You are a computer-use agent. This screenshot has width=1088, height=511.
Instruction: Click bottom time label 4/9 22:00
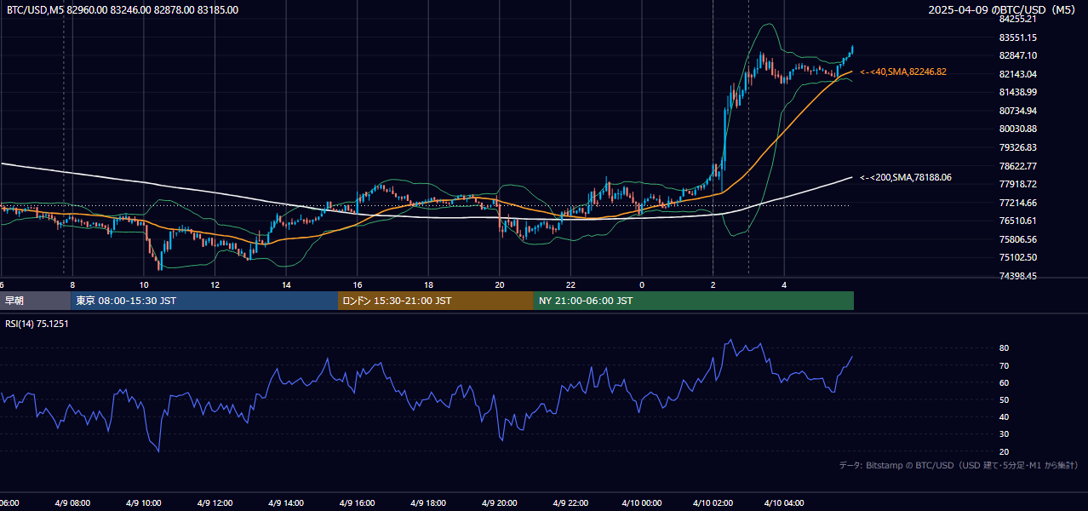570,503
